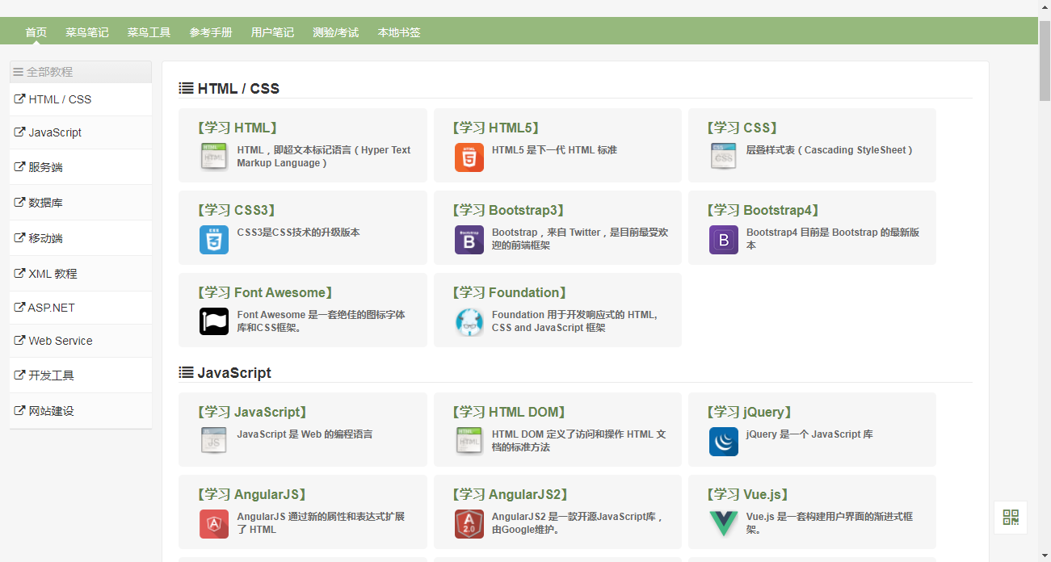Open the 【学习 AngularJS】 title link

[x=251, y=494]
